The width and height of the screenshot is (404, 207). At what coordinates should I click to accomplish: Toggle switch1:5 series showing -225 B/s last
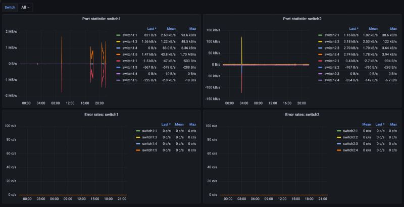(x=130, y=80)
